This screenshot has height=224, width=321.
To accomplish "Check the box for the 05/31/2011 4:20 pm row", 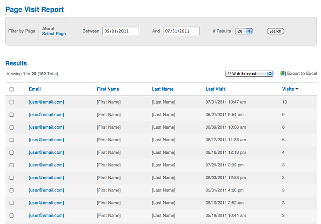I will click(12, 190).
